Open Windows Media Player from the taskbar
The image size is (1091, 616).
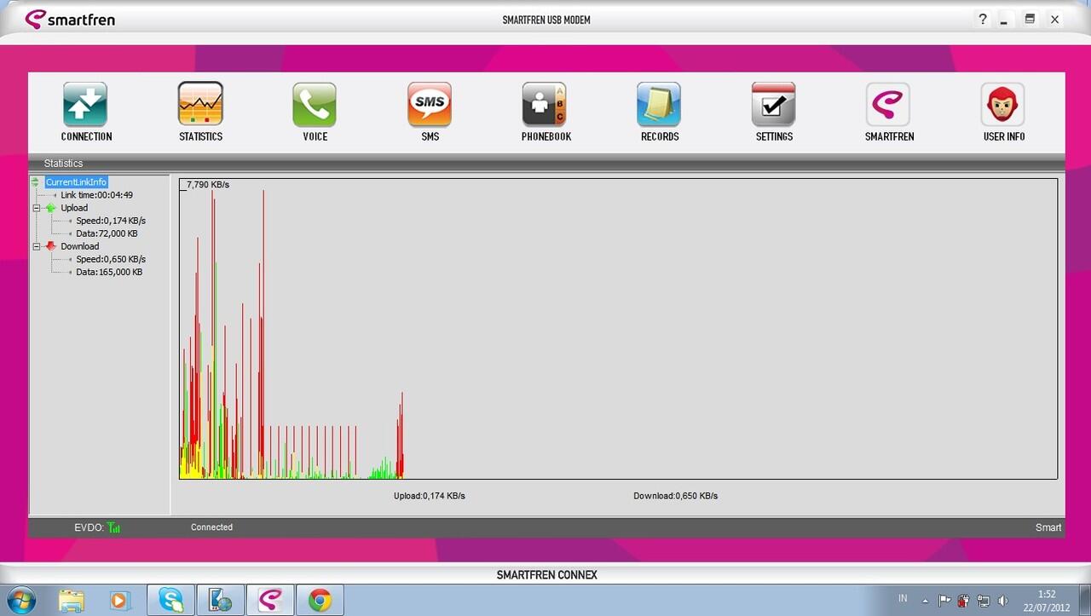[x=118, y=600]
